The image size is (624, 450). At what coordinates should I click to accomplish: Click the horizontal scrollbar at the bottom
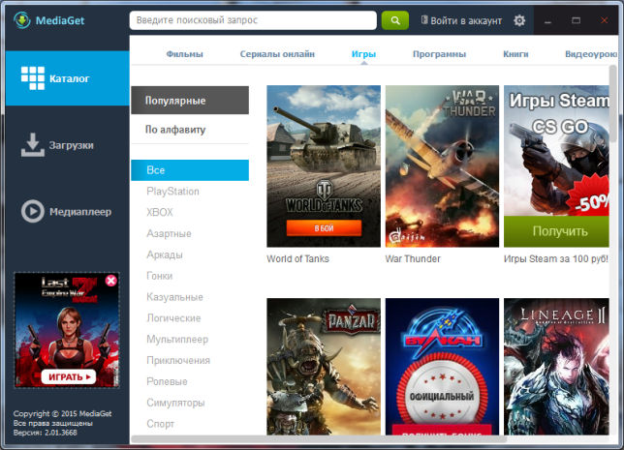[x=319, y=439]
